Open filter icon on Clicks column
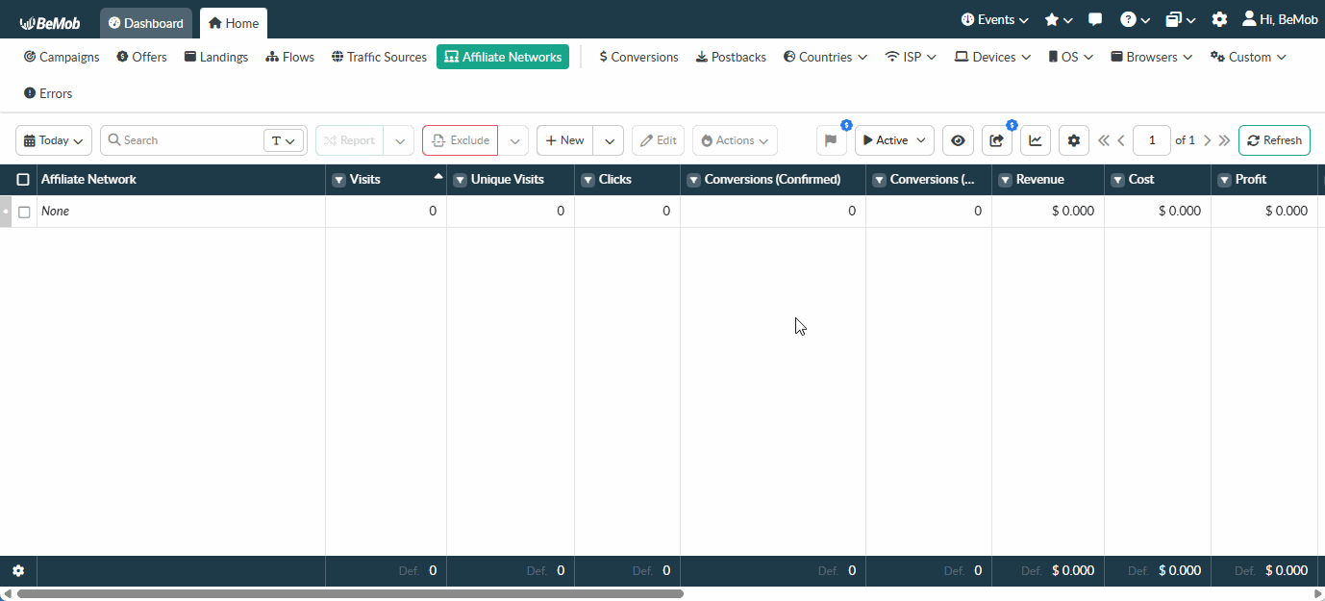 (x=587, y=180)
